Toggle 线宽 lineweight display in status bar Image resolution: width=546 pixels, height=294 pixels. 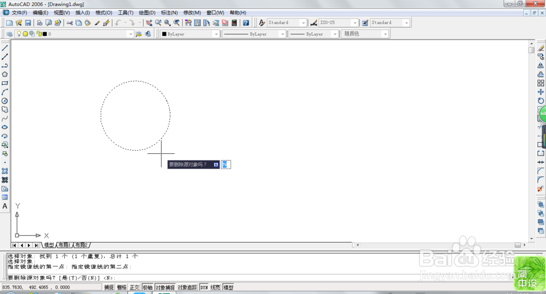point(215,287)
